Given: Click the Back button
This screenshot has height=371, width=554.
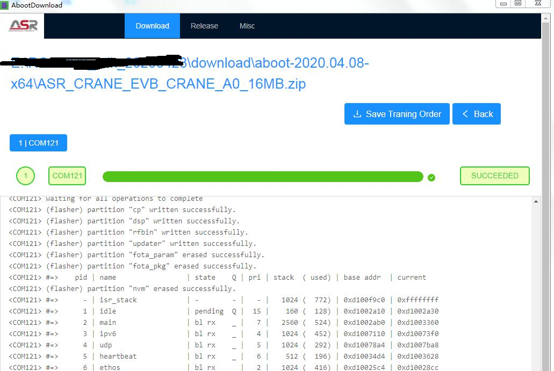Looking at the screenshot, I should coord(477,114).
